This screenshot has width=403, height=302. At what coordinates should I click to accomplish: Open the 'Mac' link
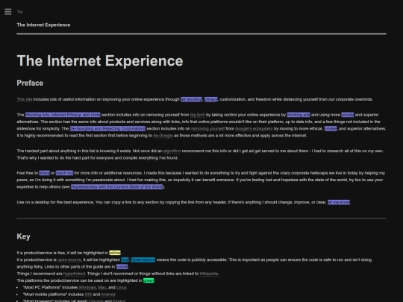pyautogui.click(x=102, y=288)
